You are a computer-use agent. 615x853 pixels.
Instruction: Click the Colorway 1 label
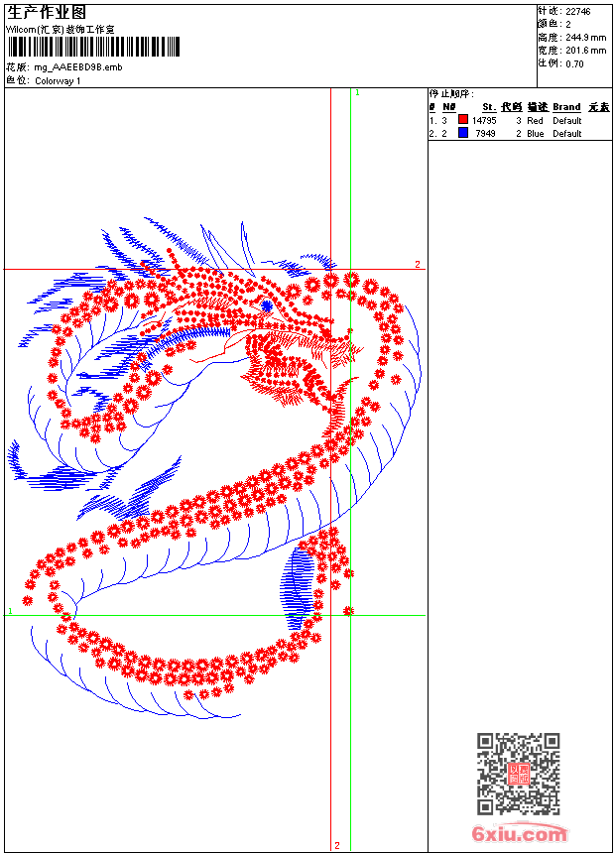click(x=58, y=81)
